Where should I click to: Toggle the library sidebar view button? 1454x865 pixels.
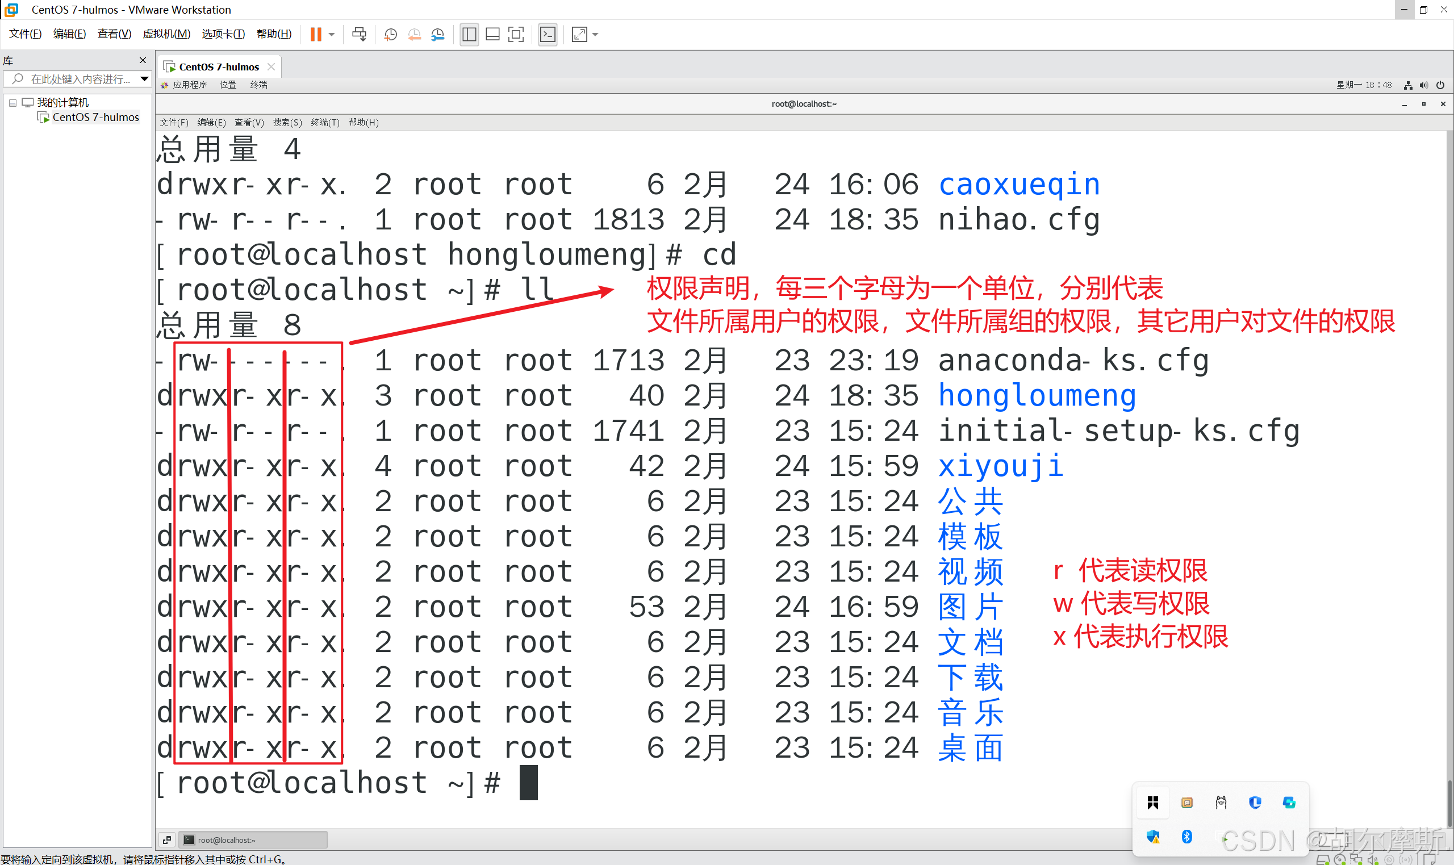469,35
